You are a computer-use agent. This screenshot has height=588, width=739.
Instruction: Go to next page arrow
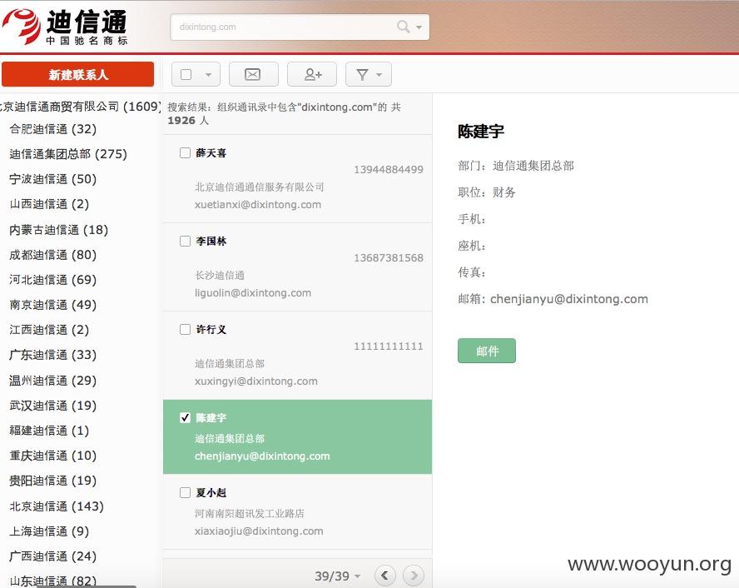pos(414,576)
